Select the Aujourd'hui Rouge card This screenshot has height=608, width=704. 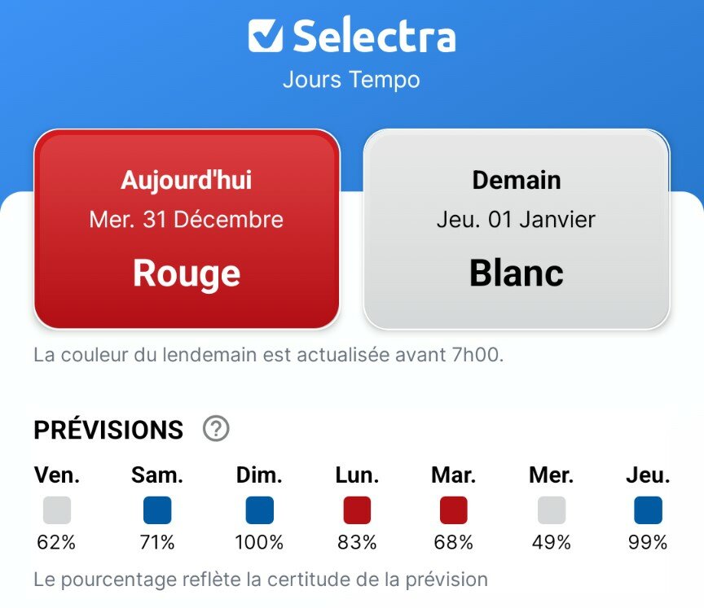pyautogui.click(x=187, y=230)
